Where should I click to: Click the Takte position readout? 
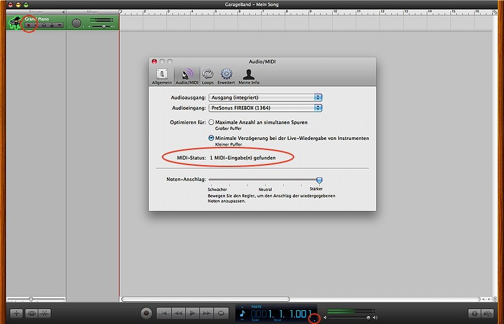coord(280,314)
